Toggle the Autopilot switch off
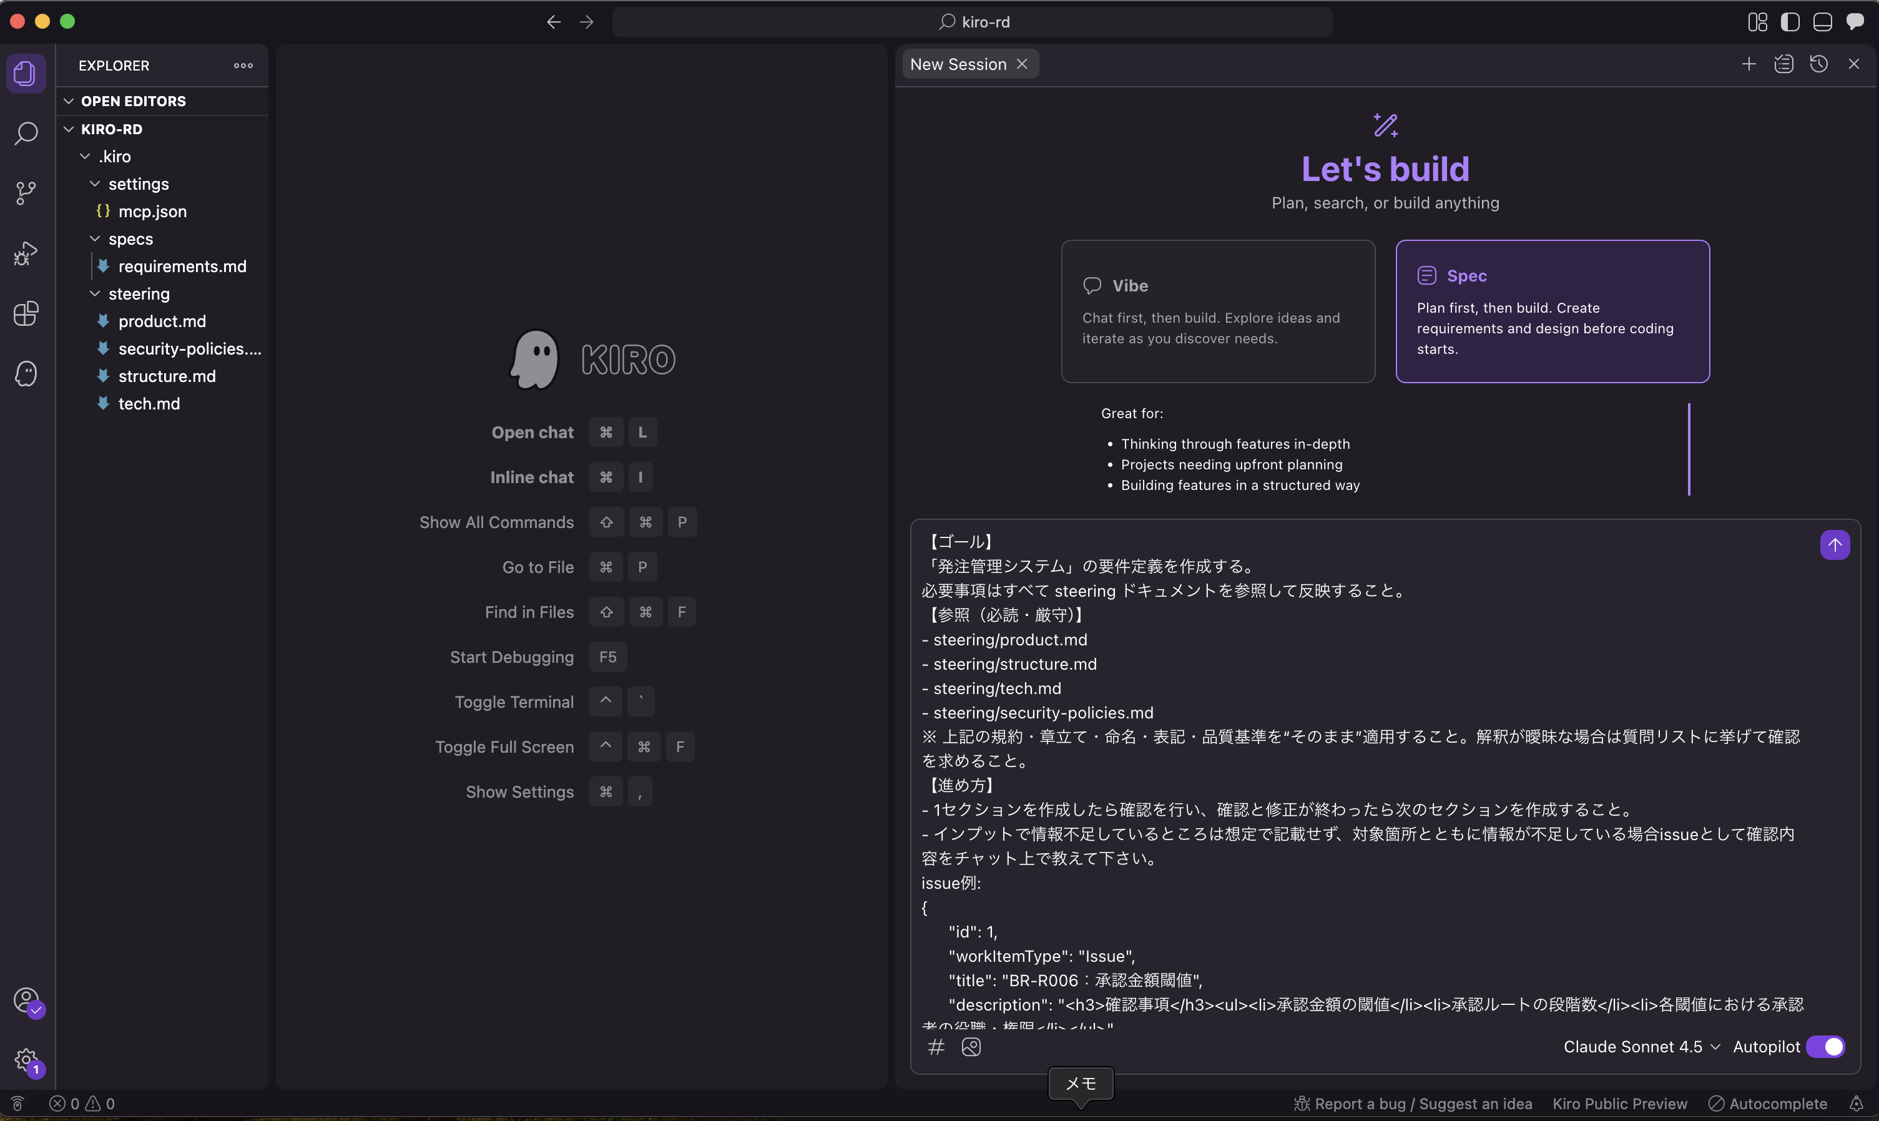The image size is (1879, 1121). coord(1825,1047)
